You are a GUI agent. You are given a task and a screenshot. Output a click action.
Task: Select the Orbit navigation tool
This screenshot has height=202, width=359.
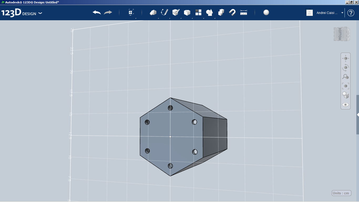(x=346, y=68)
